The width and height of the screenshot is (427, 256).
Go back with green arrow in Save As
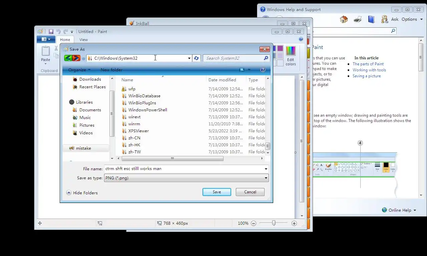click(x=68, y=58)
